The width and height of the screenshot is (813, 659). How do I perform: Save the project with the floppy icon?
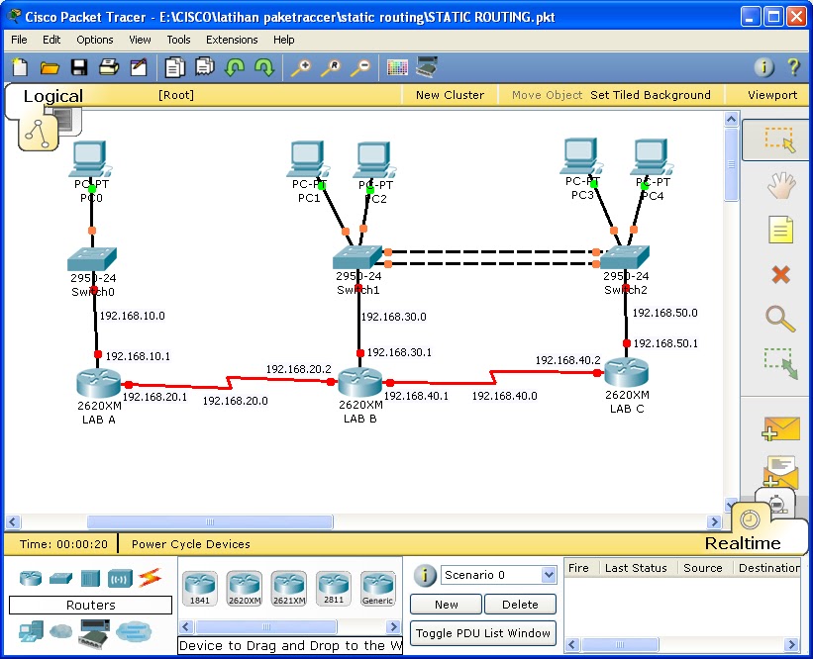coord(79,67)
